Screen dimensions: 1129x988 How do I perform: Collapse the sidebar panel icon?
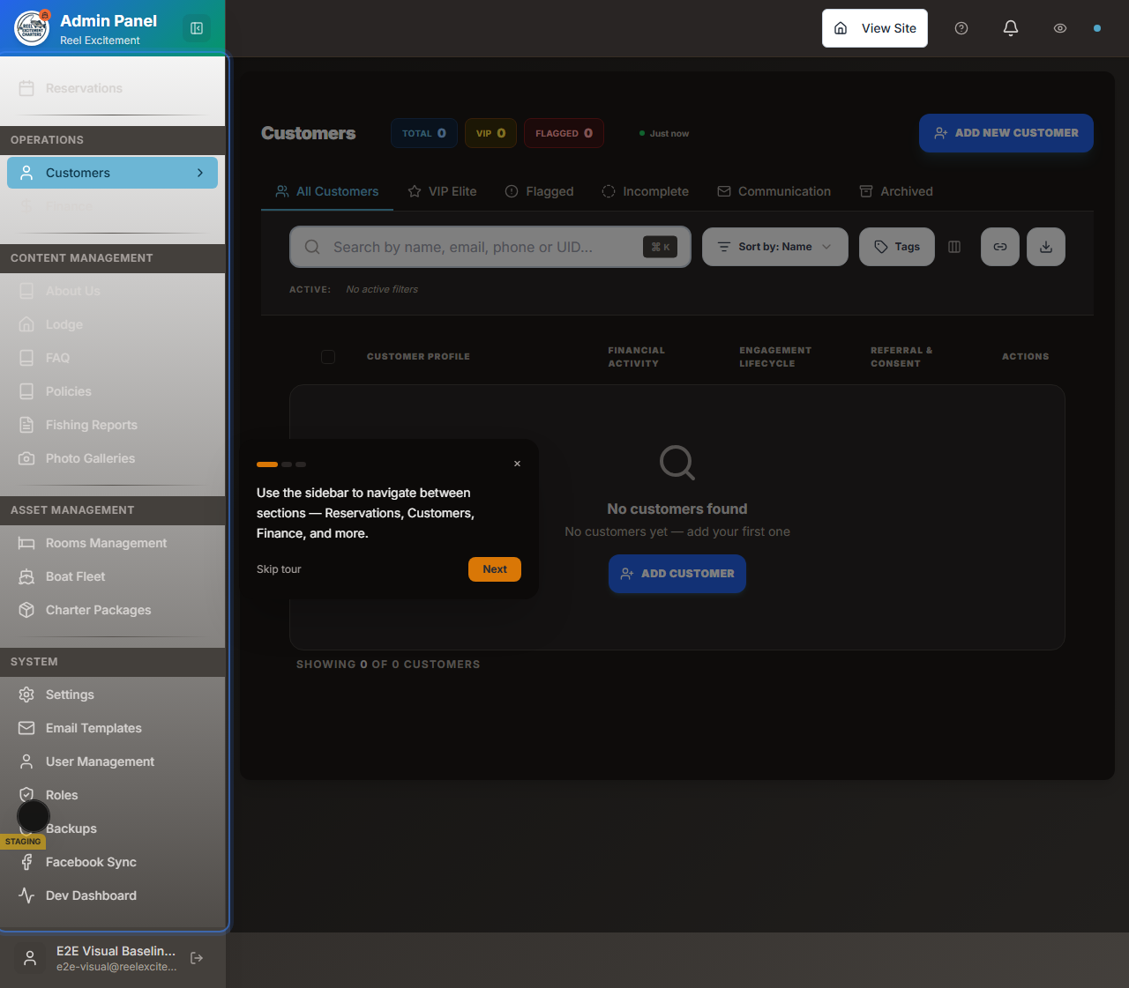(x=197, y=28)
